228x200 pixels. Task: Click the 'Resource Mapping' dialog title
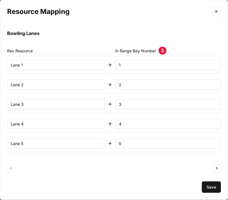tap(38, 12)
